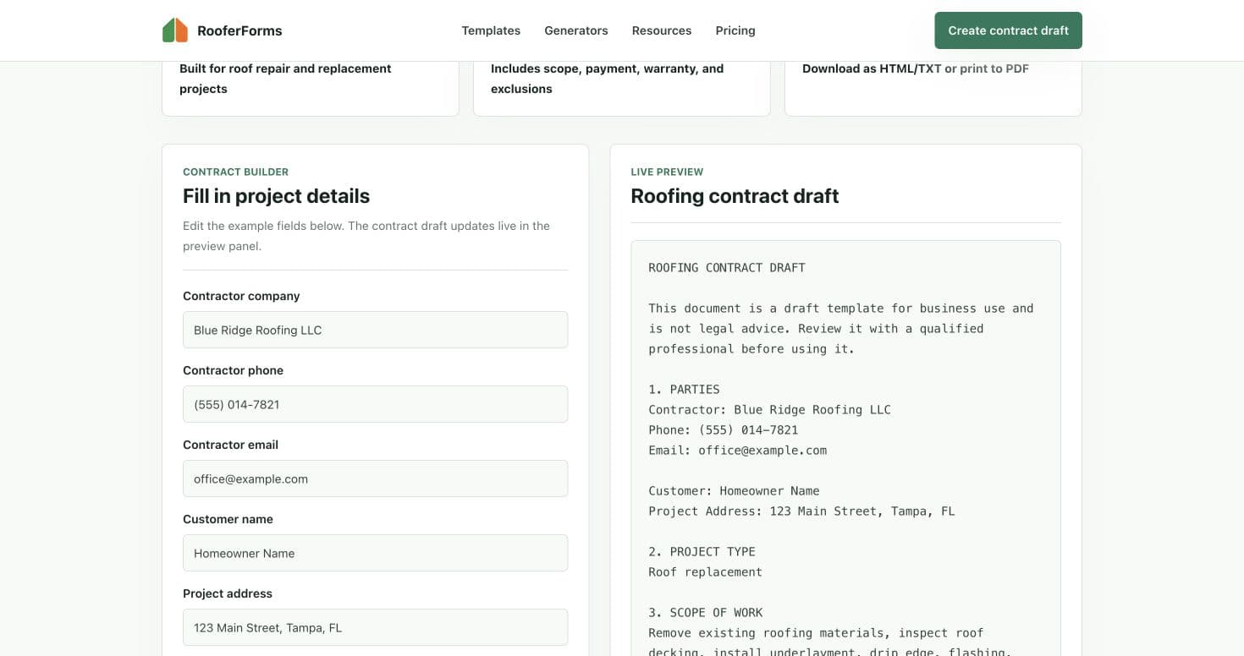The height and width of the screenshot is (656, 1244).
Task: Click the 'Contractor company' field label
Action: 241,296
